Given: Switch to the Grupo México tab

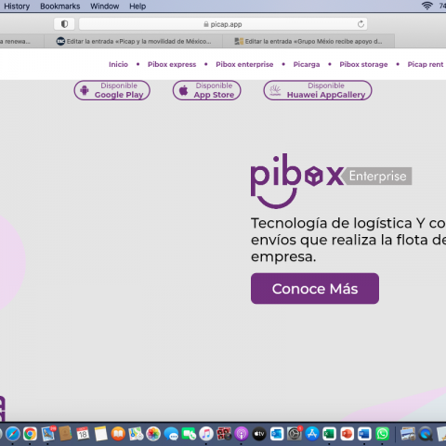Looking at the screenshot, I should click(x=308, y=41).
